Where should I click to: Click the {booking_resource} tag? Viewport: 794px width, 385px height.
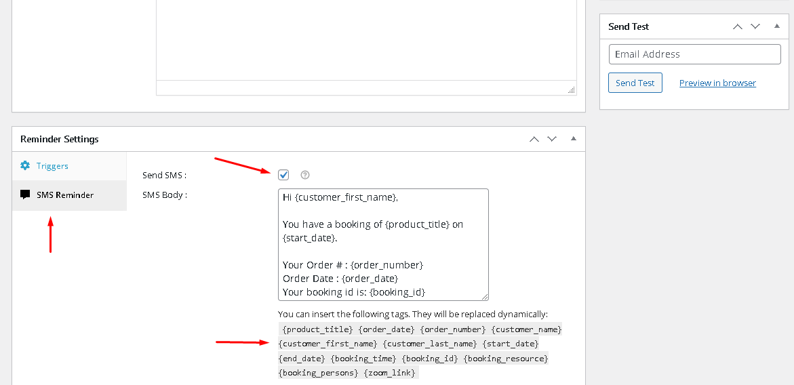[507, 359]
